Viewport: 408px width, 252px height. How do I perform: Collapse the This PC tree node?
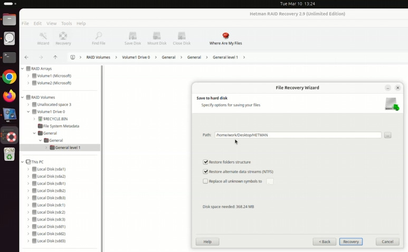click(22, 162)
